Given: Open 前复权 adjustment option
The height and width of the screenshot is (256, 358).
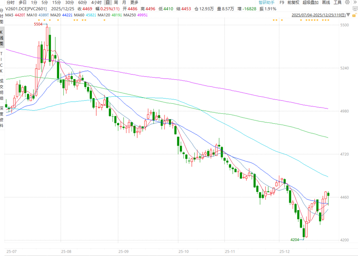Looking at the screenshot, I should (x=293, y=2).
